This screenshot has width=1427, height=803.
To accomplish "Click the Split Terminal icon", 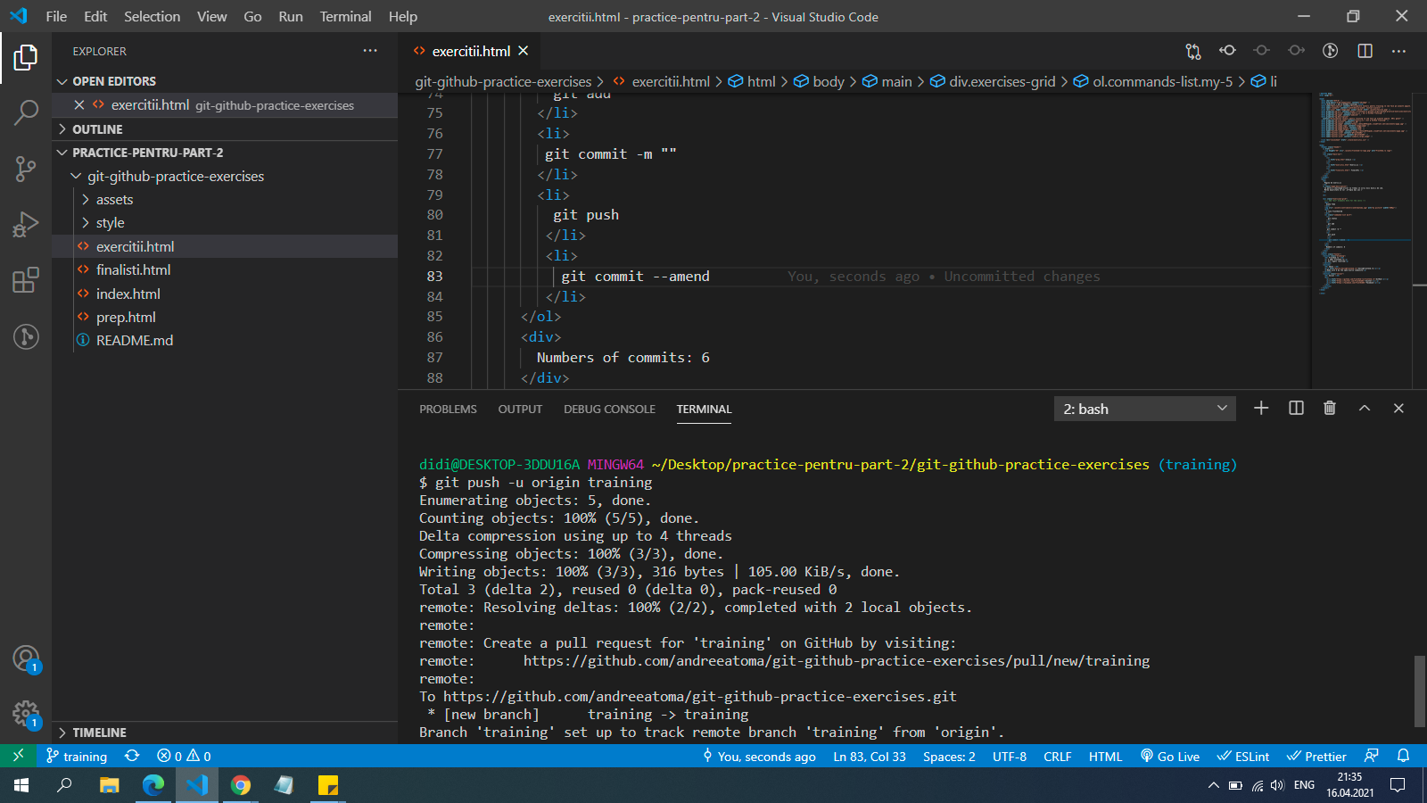I will click(x=1296, y=408).
